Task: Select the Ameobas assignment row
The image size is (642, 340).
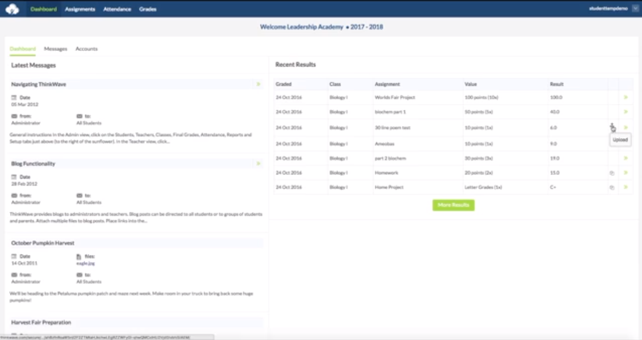Action: (x=385, y=143)
